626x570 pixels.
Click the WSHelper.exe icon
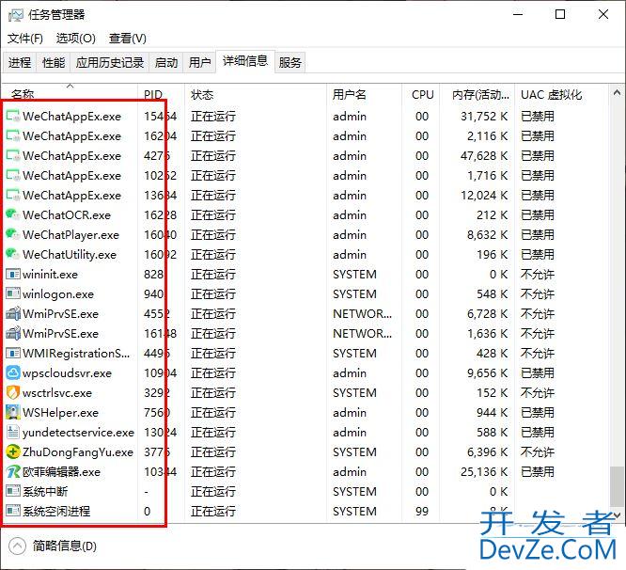13,413
